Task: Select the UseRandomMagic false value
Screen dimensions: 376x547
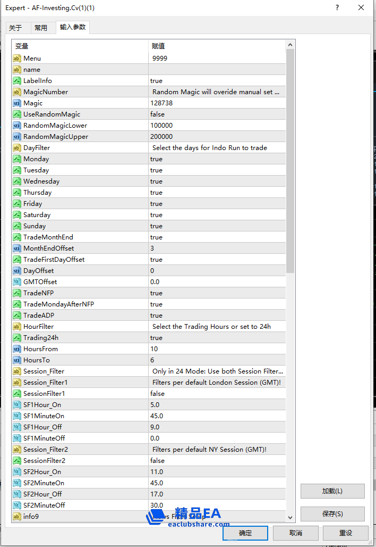Action: [x=217, y=114]
